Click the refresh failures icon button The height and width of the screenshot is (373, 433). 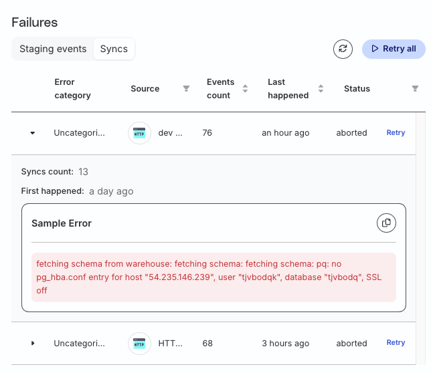point(343,49)
